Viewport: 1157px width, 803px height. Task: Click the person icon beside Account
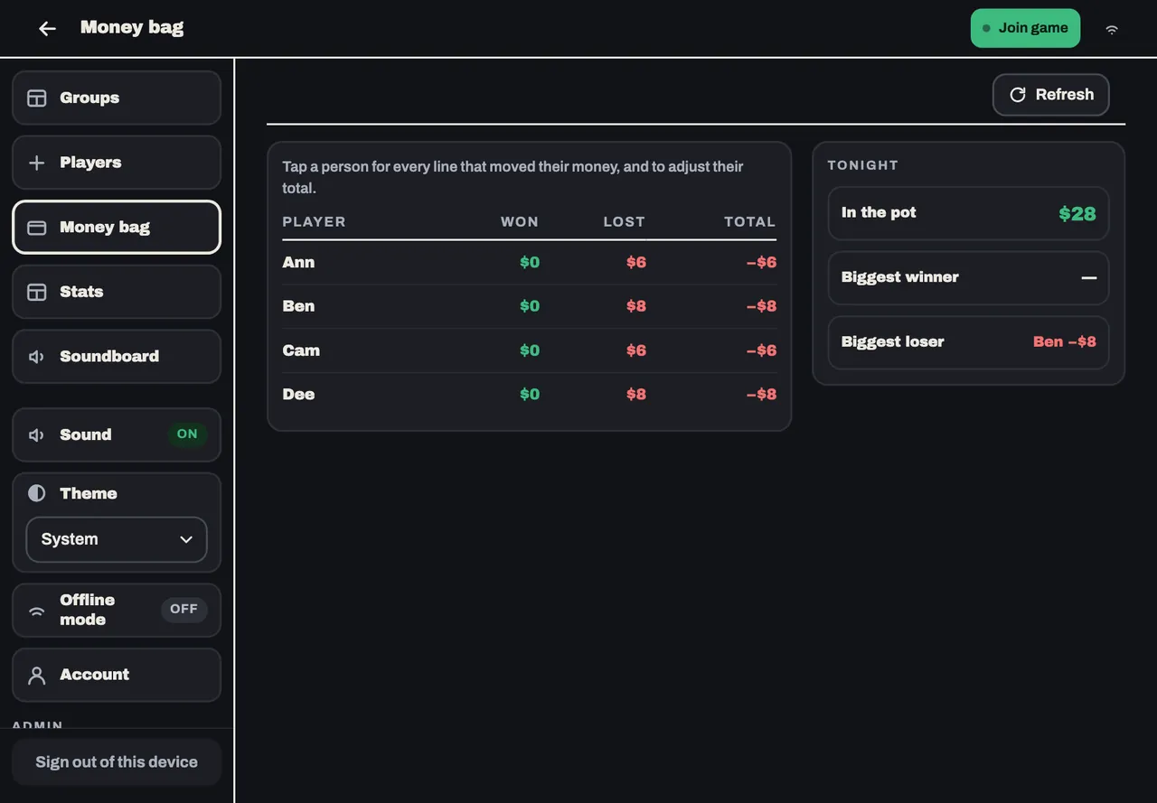(x=37, y=675)
